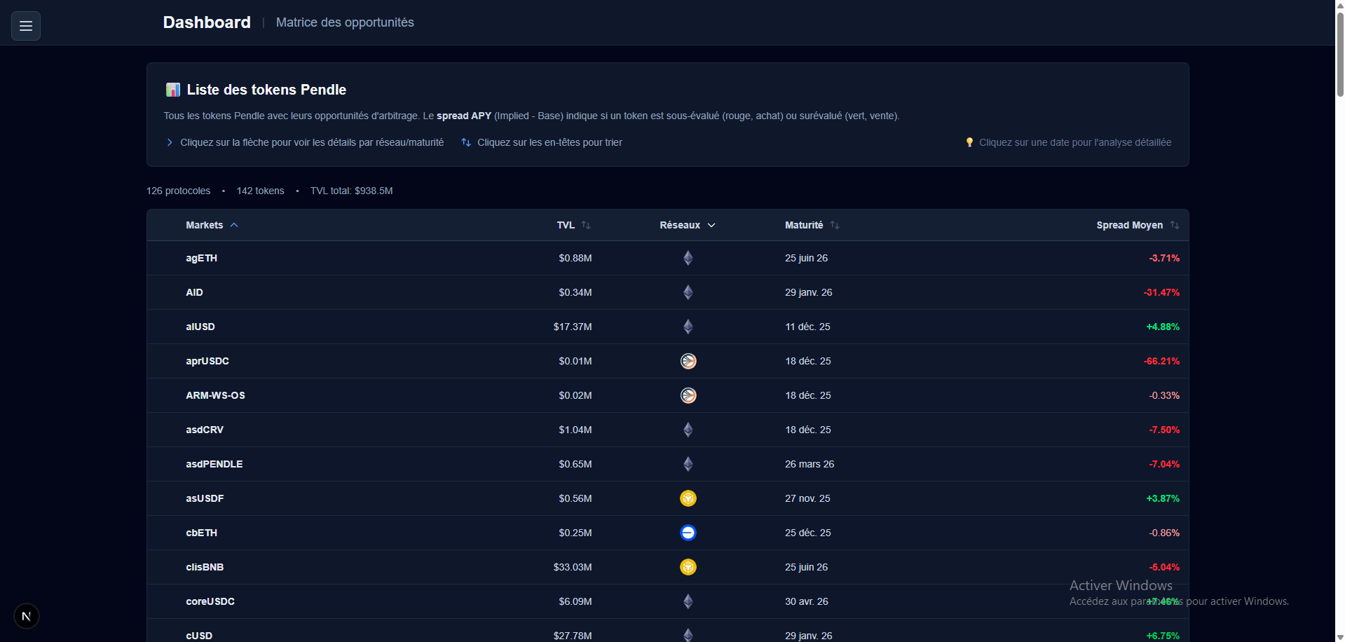Click the TVL sort arrows to reorder the table
Image resolution: width=1345 pixels, height=642 pixels.
click(587, 225)
